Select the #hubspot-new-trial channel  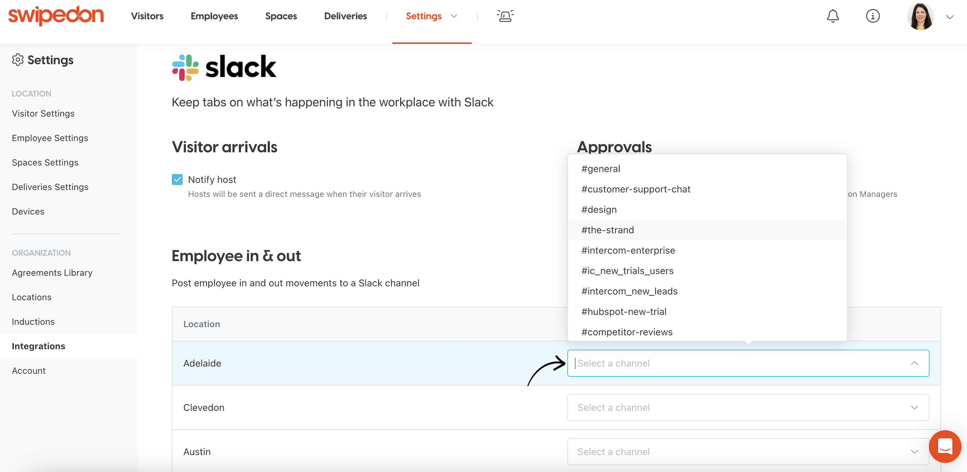[707, 312]
